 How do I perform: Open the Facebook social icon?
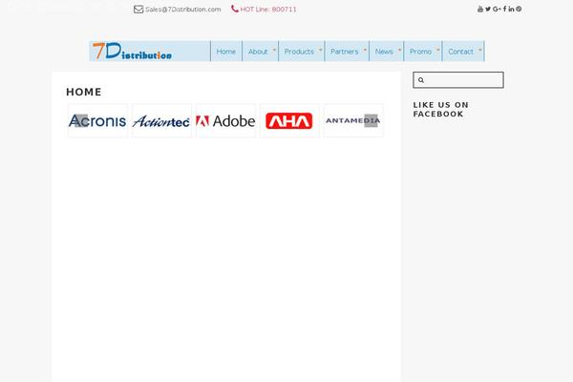504,9
